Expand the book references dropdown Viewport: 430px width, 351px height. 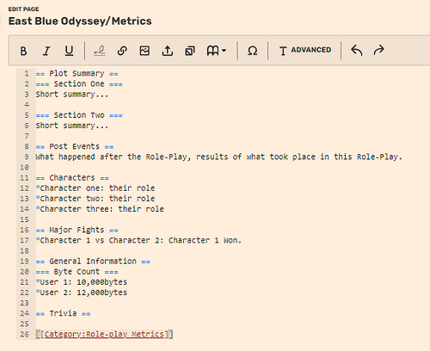[x=217, y=51]
